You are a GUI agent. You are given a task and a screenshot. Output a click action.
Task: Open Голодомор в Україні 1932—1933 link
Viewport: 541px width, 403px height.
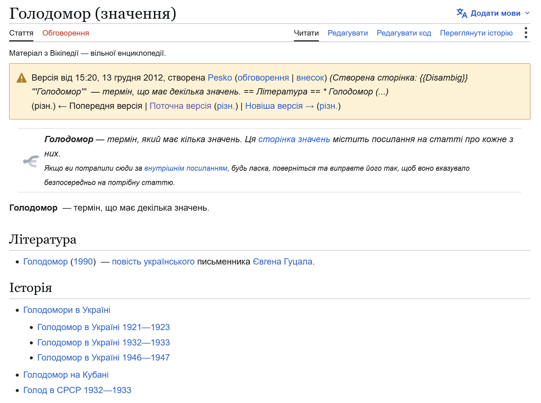coord(104,343)
